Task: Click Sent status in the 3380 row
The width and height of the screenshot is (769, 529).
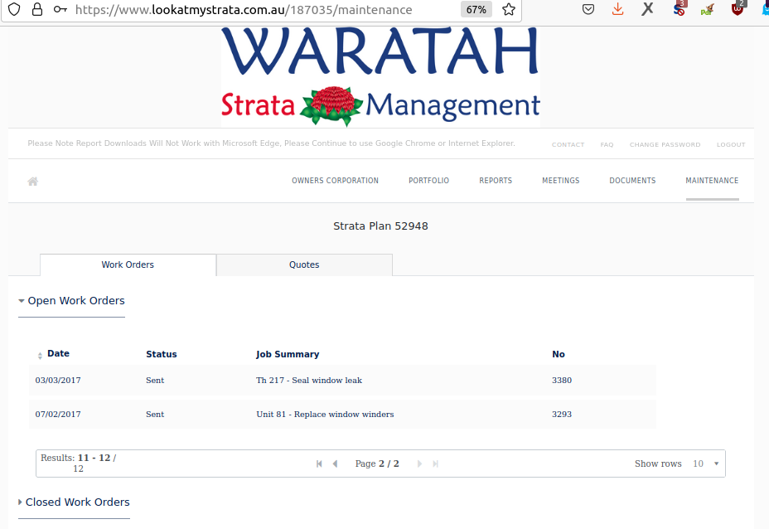Action: tap(155, 381)
